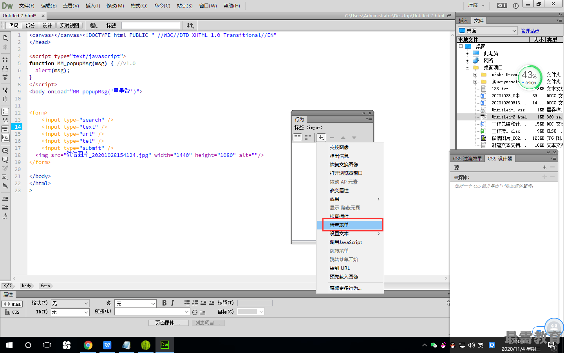This screenshot has height=353, width=564.
Task: Open the ID(I) dropdown
Action: coord(70,312)
